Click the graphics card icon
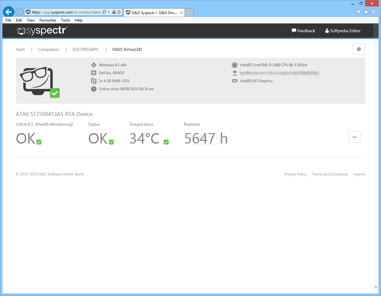 click(234, 81)
